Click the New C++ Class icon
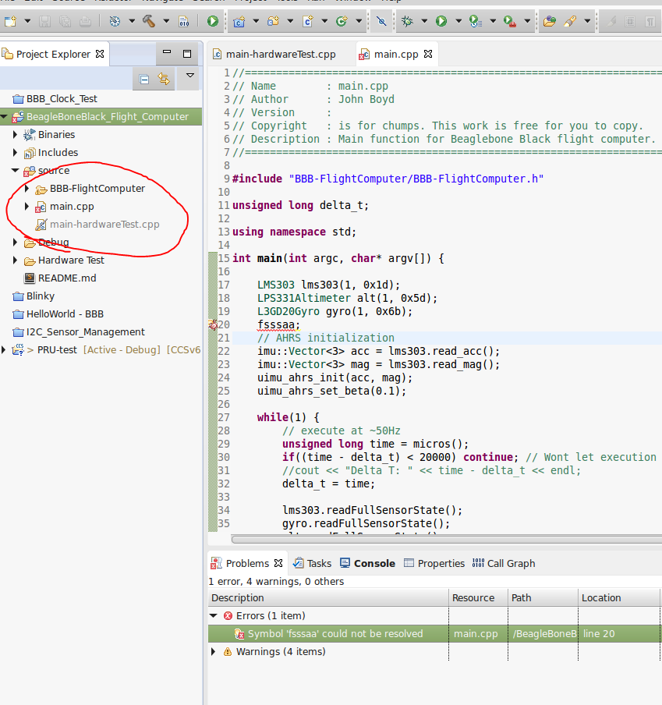This screenshot has height=705, width=662. (342, 21)
